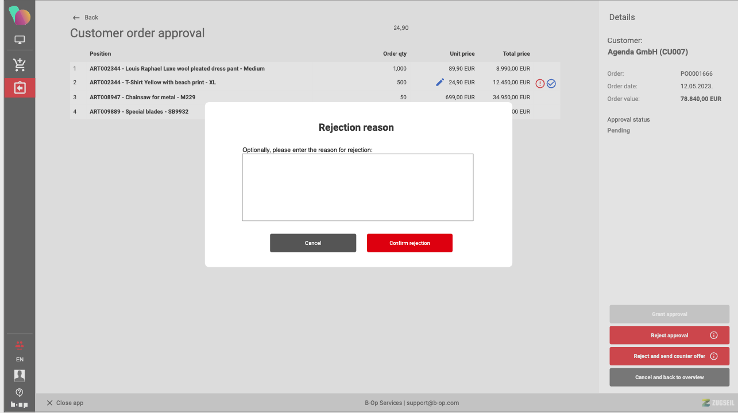Click the blue checkmark circle on row 2
Image resolution: width=738 pixels, height=413 pixels.
tap(551, 84)
